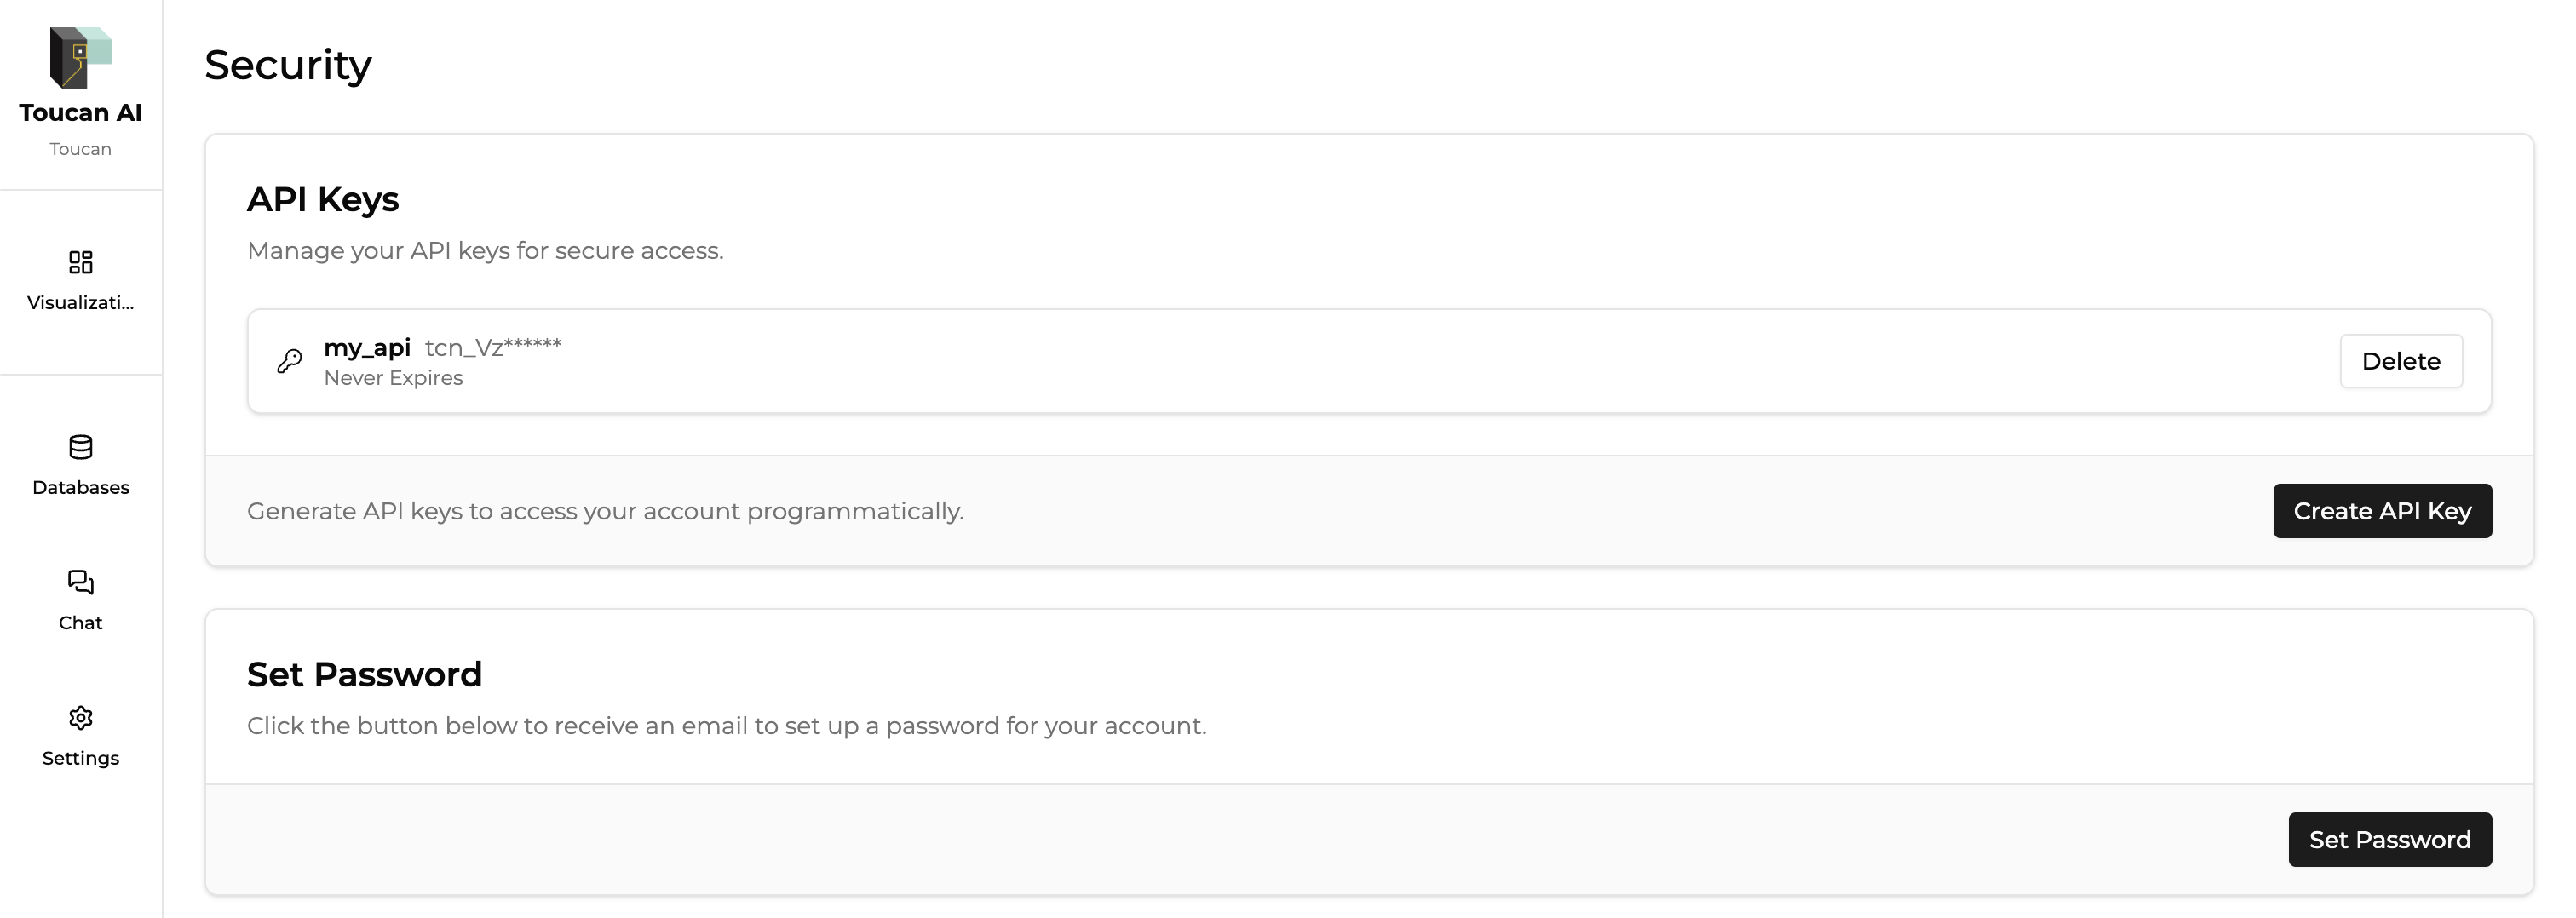Select the Chat sidebar label
Screen dimensions: 2576x918
[x=80, y=623]
